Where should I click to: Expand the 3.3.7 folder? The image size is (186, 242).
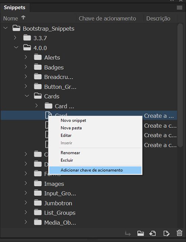click(x=15, y=38)
